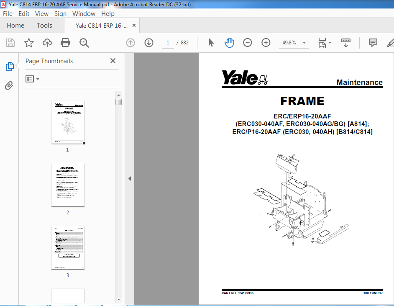The image size is (394, 306).
Task: Click the total page count 882
Action: pyautogui.click(x=185, y=43)
